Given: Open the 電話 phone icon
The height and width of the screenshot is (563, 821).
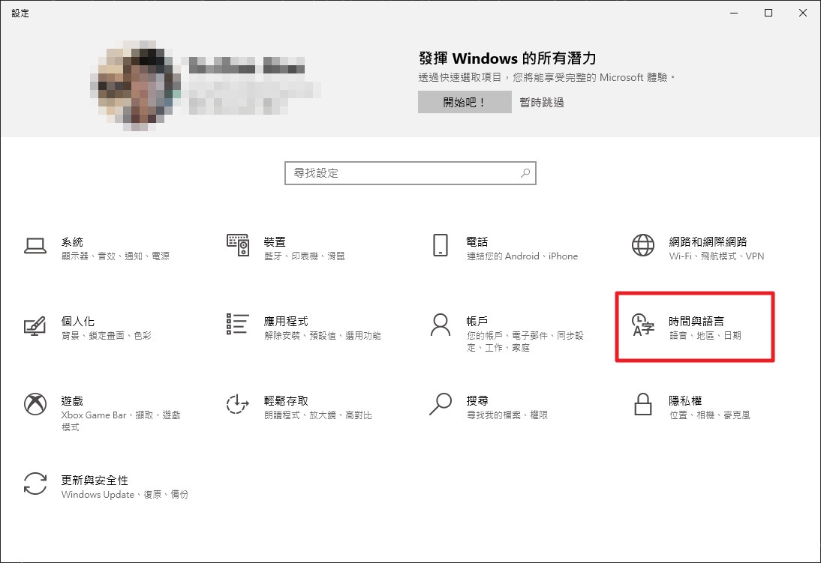Looking at the screenshot, I should (441, 245).
